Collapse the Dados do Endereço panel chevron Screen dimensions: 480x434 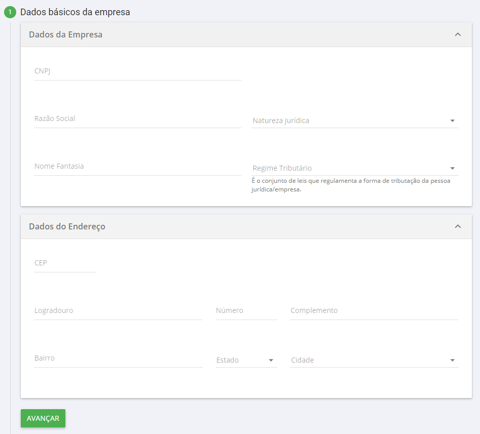click(x=458, y=226)
